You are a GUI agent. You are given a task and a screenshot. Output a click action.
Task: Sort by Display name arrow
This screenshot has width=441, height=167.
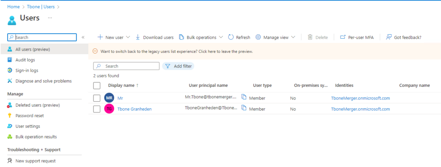pyautogui.click(x=137, y=85)
